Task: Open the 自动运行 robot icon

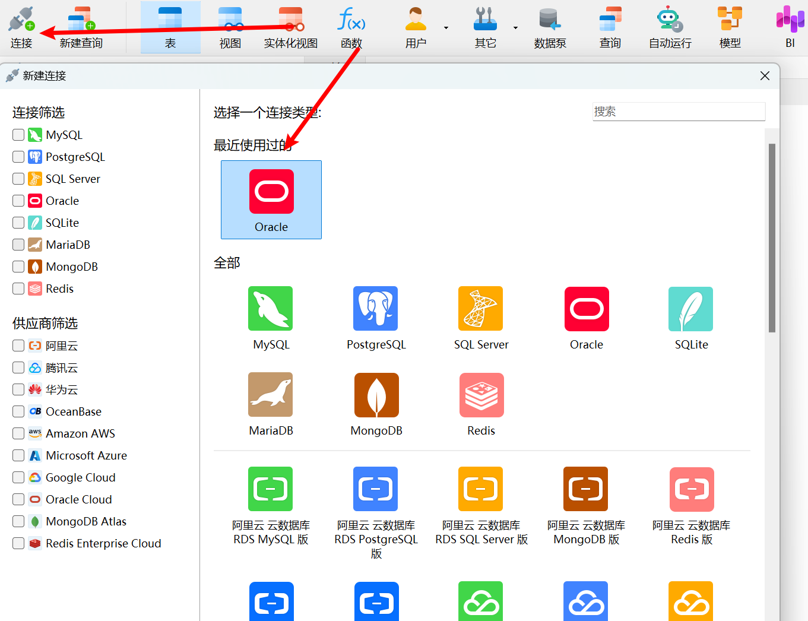Action: 670,20
